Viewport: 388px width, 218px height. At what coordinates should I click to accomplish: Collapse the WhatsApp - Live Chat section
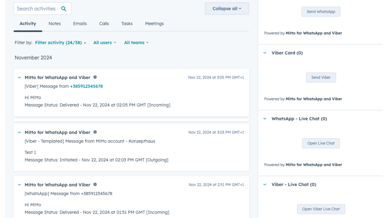pos(264,119)
